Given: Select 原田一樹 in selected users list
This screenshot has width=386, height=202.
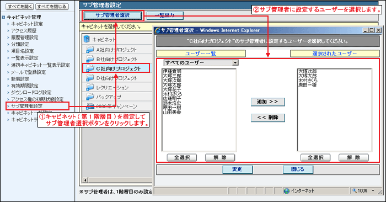Looking at the screenshot, I should 308,85.
